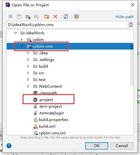The image size is (140, 155).
Task: Jump to Project directory icon
Action: coord(28,17)
